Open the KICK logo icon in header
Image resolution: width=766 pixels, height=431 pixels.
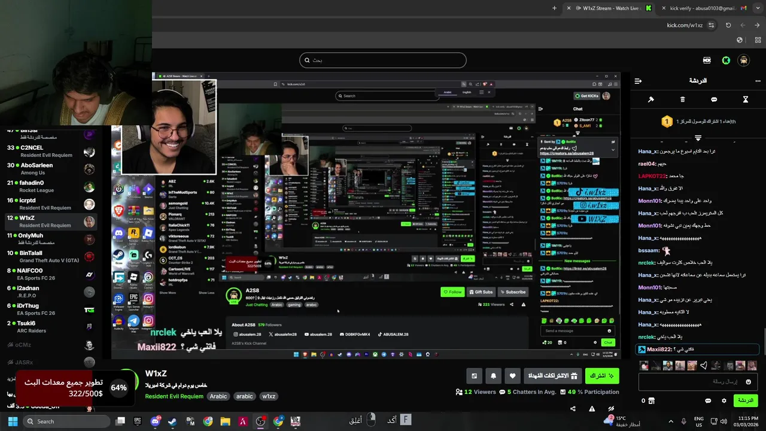coord(707,60)
